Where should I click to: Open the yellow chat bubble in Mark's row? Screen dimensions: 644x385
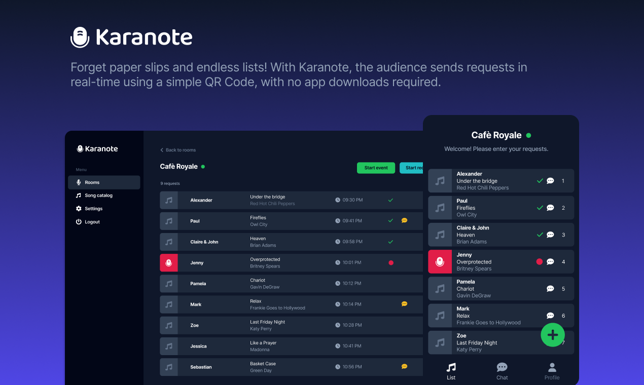pos(404,304)
